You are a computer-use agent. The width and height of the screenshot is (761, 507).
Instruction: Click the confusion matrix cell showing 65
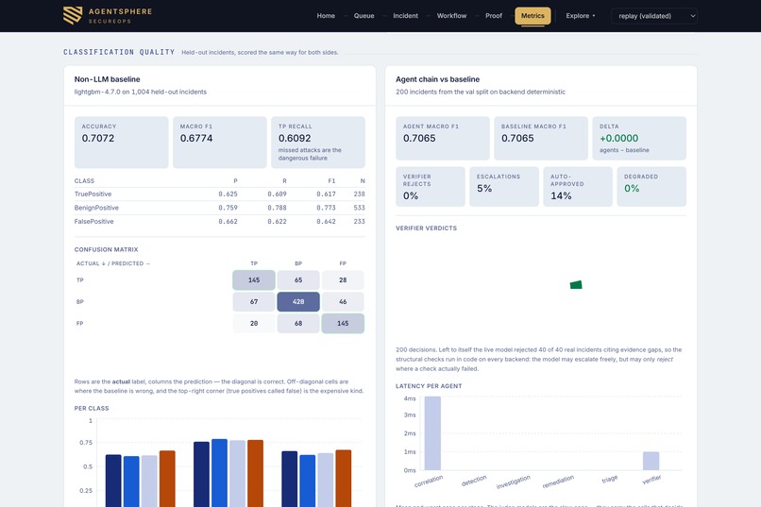coord(298,280)
